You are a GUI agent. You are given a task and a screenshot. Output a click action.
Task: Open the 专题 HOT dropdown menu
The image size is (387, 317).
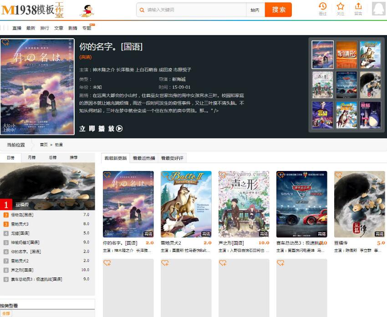[x=87, y=27]
